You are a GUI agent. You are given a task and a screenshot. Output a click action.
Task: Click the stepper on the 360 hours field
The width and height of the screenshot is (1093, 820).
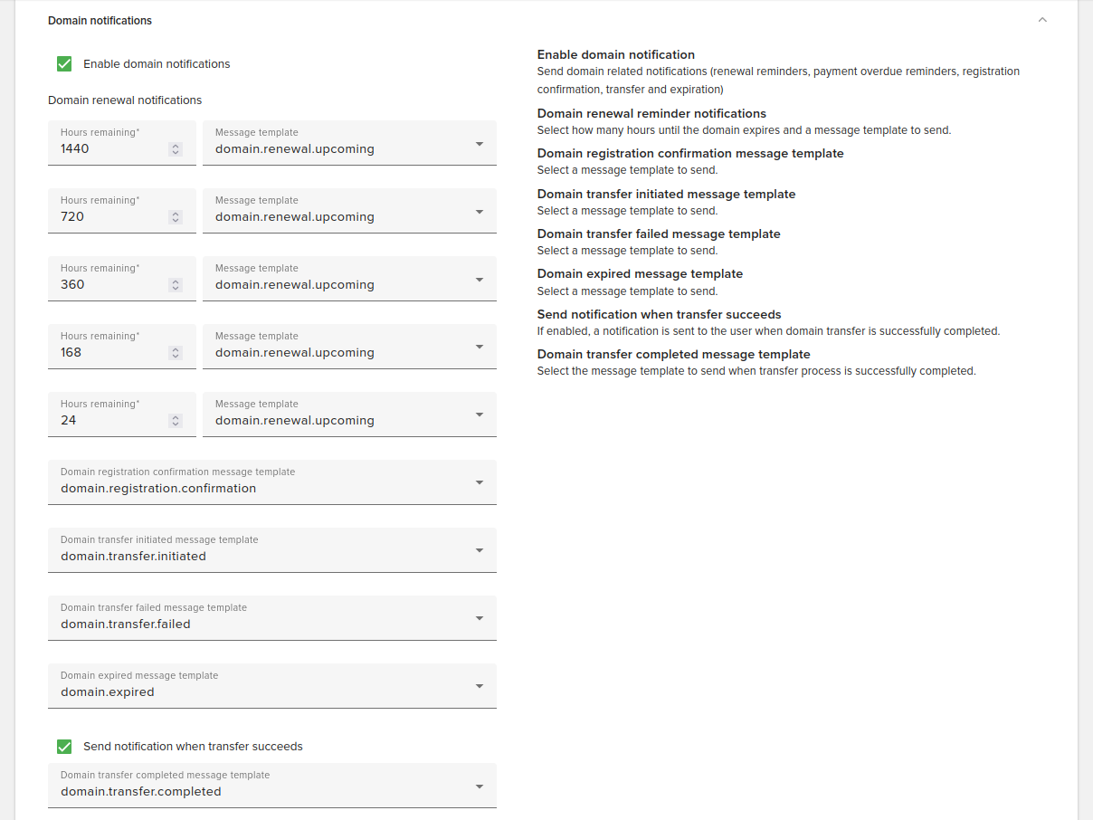176,285
